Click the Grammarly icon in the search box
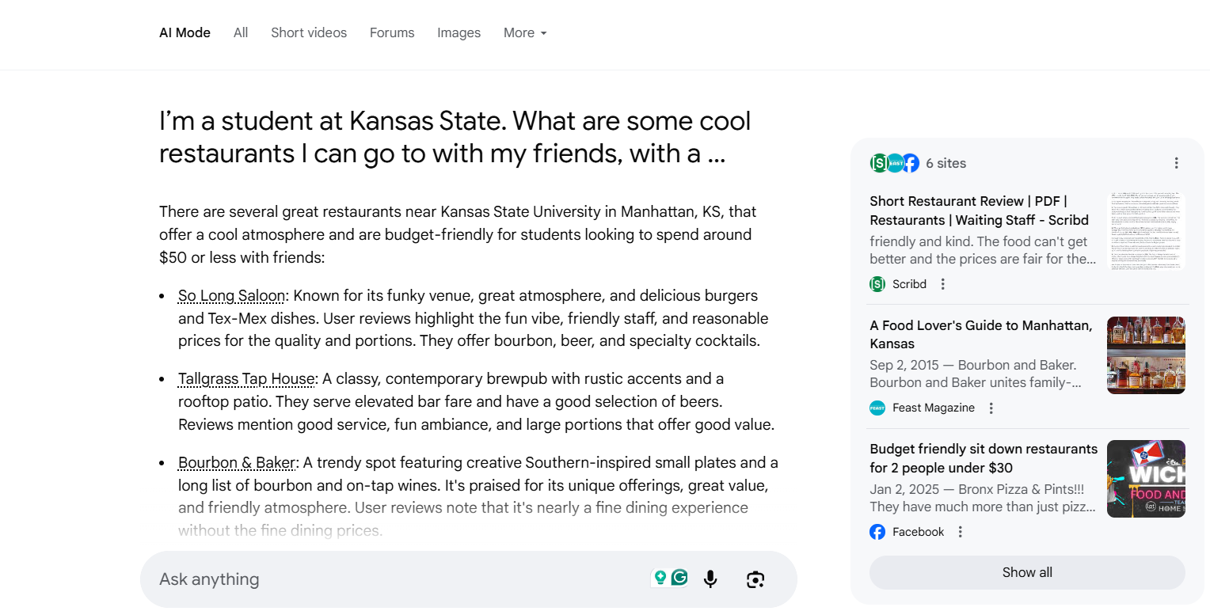Screen dimensions: 1210x611 coord(679,578)
